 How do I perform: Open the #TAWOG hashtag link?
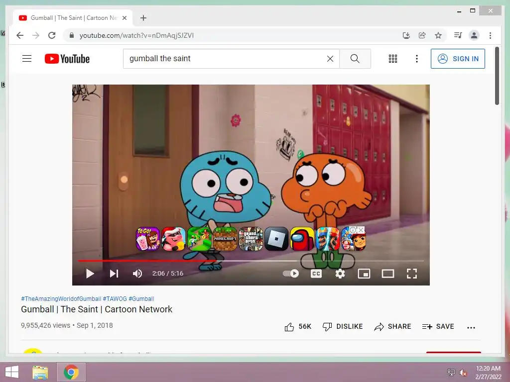(x=115, y=298)
